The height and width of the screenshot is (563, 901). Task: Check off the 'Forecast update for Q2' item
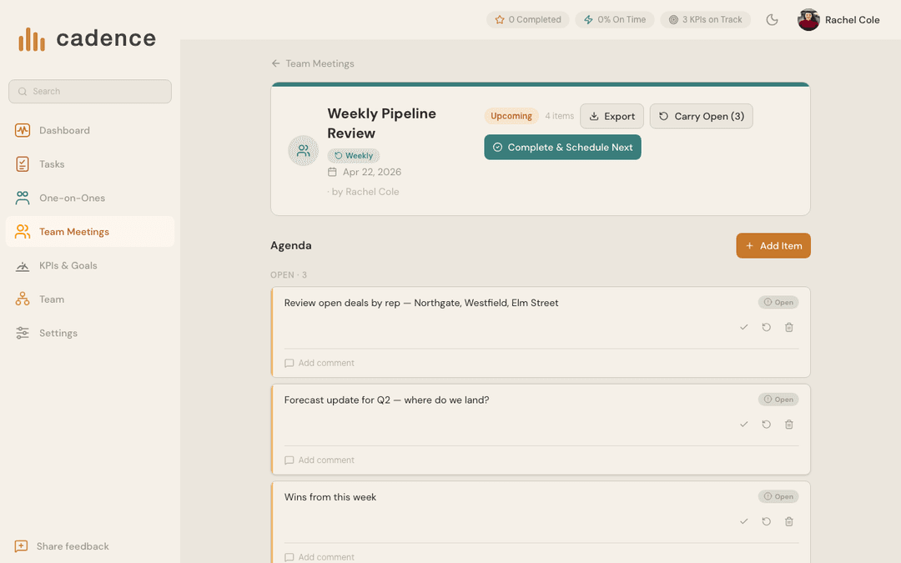tap(743, 425)
